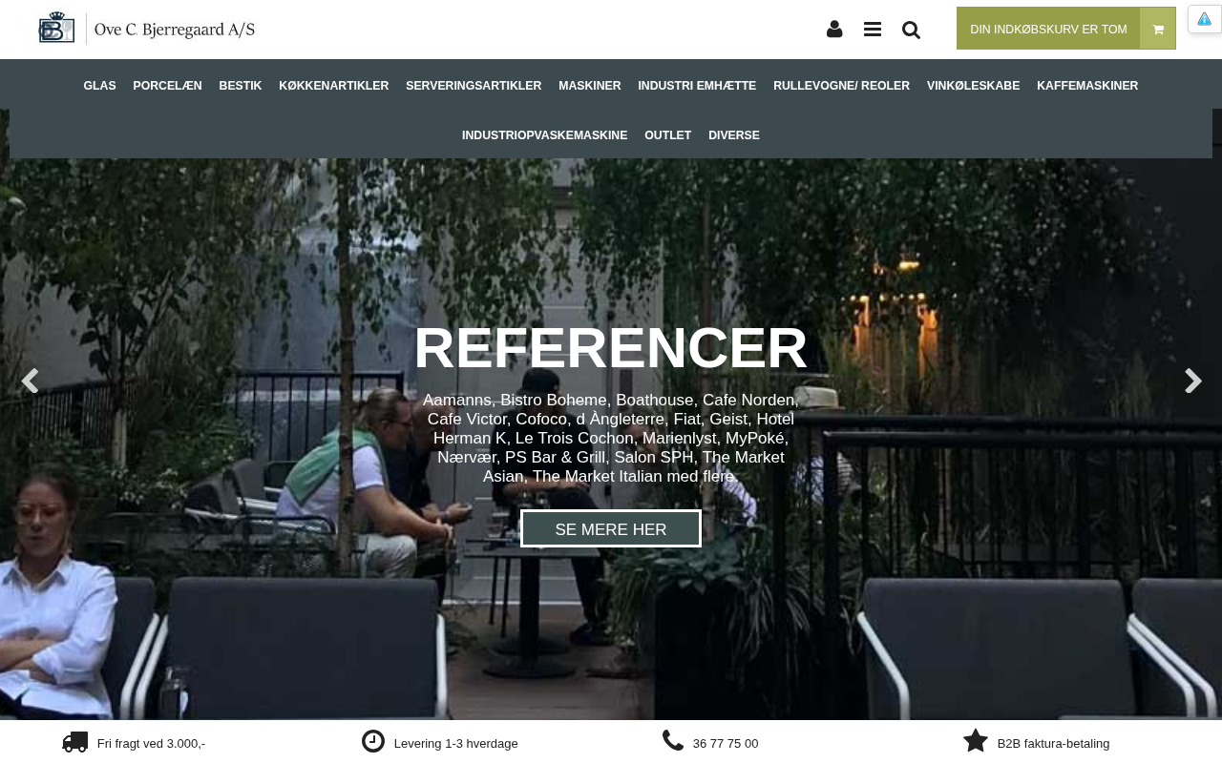The image size is (1222, 763).
Task: Open the PORCELÆN menu
Action: (167, 86)
